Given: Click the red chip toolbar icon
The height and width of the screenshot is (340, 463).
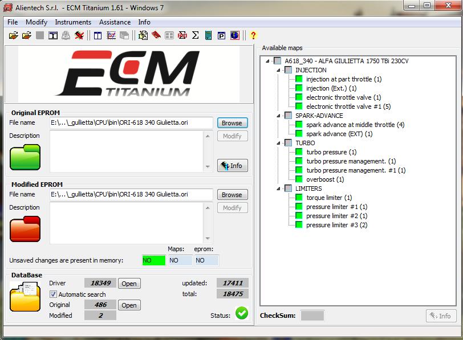Looking at the screenshot, I should click(x=156, y=36).
